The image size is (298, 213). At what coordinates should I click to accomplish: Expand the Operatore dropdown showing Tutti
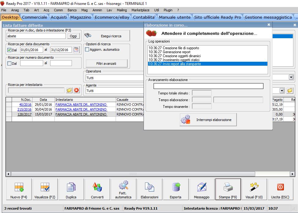(115, 78)
